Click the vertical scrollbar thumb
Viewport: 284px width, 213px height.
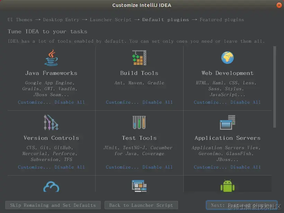275,87
